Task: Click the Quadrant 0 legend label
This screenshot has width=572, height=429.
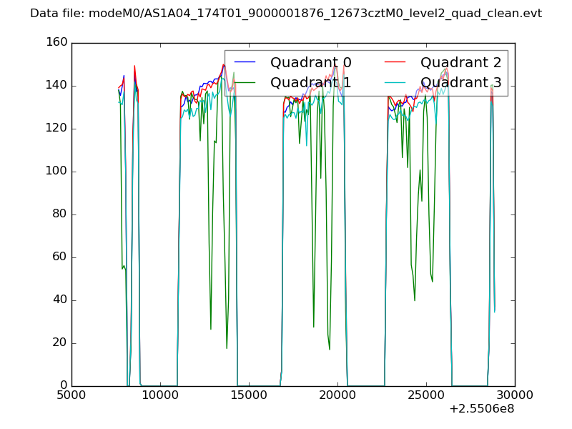Action: (310, 62)
